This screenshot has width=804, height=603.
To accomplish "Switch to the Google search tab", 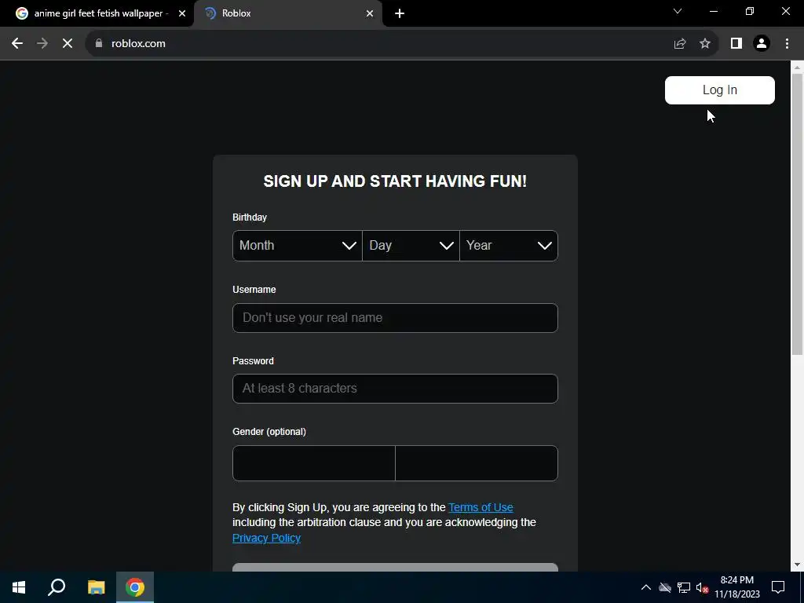I will point(97,13).
